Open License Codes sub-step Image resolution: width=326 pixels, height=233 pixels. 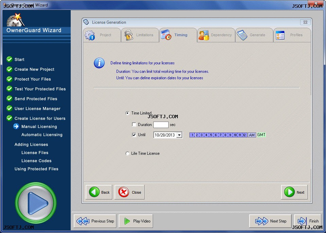click(x=36, y=161)
